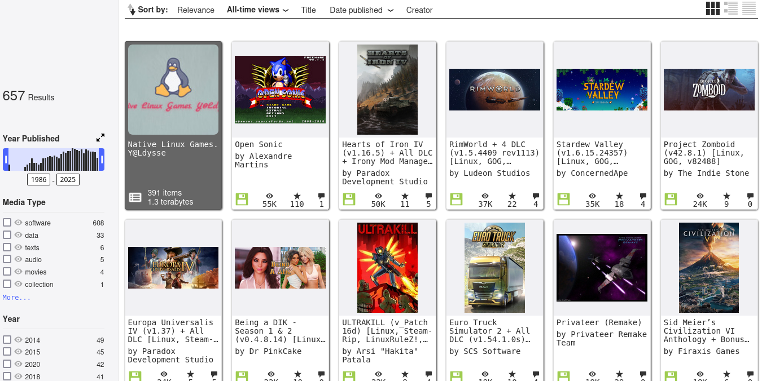Image resolution: width=762 pixels, height=381 pixels.
Task: Click the reviews bubble on Project Zomboid
Action: point(750,196)
